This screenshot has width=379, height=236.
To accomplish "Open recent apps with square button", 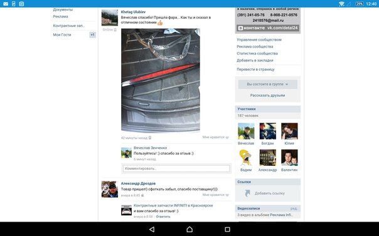I will click(x=227, y=229).
